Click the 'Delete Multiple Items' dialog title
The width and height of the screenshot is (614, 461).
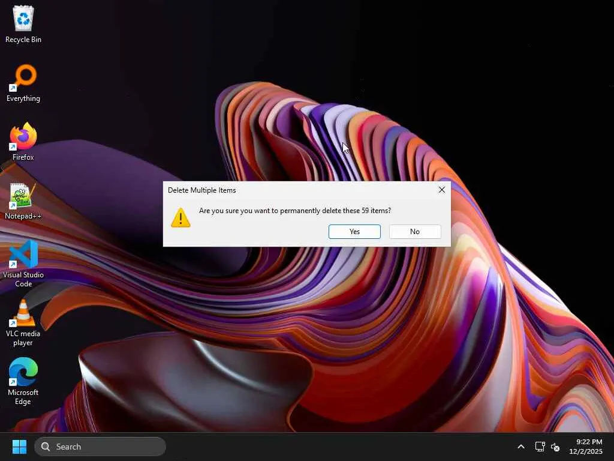pos(201,190)
